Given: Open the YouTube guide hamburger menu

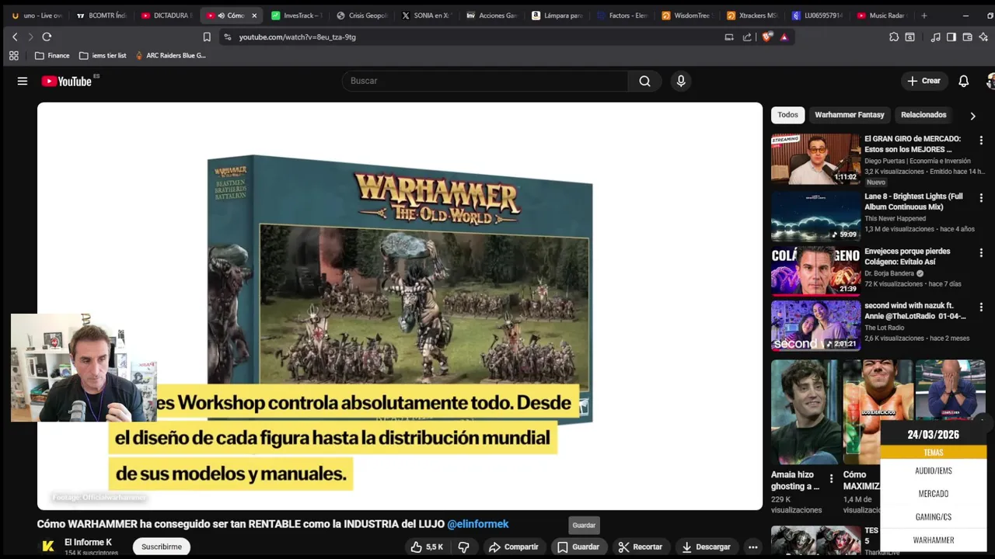Looking at the screenshot, I should [23, 81].
